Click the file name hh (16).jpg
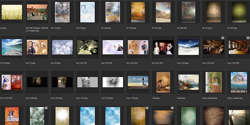The height and width of the screenshot is (125, 250). [x=105, y=28]
